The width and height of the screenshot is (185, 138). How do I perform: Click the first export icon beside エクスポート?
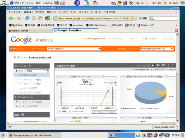coord(153,65)
